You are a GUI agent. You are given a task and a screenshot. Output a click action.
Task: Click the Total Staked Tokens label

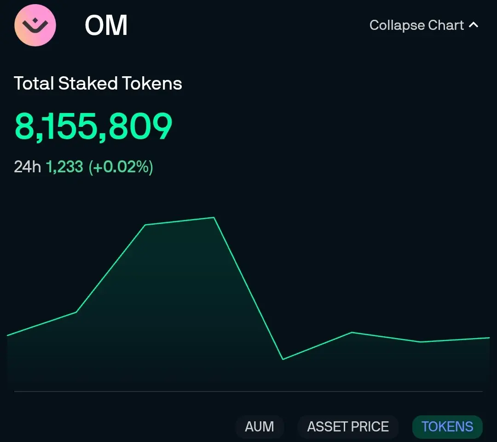point(98,83)
